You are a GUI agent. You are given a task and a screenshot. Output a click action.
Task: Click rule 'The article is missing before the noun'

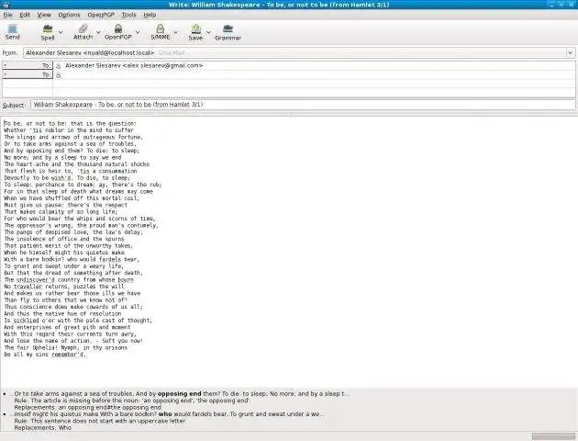click(x=131, y=401)
